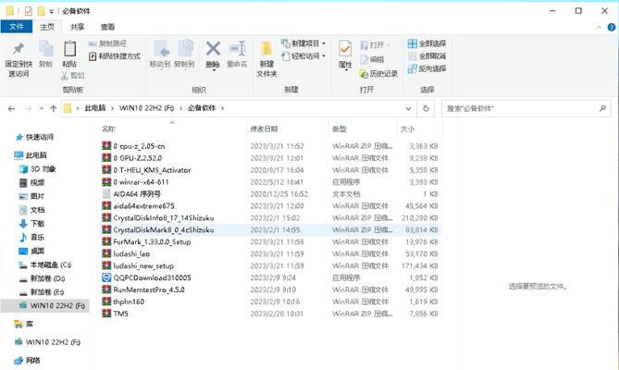Click the Cut scissors icon
619x370 pixels.
click(65, 75)
